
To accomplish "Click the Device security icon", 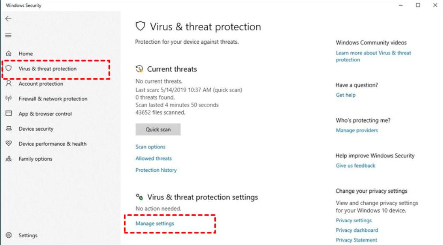I will coord(9,128).
